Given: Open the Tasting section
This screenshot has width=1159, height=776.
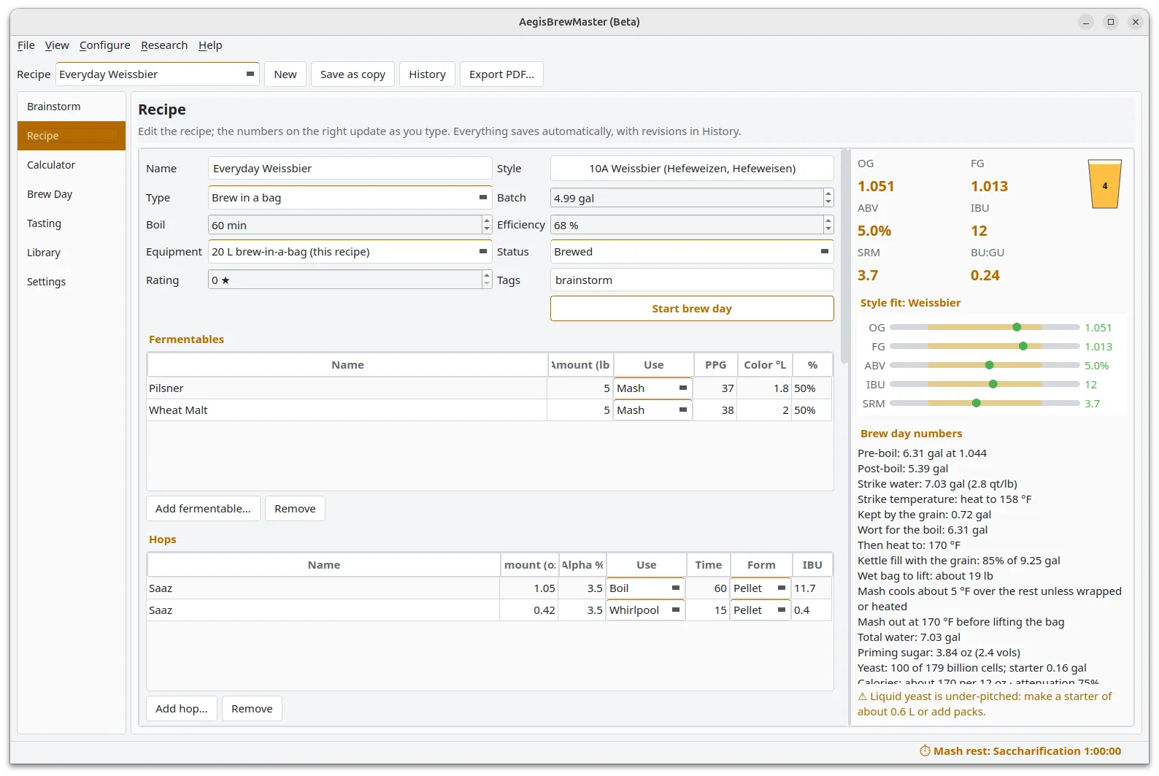Looking at the screenshot, I should point(72,223).
